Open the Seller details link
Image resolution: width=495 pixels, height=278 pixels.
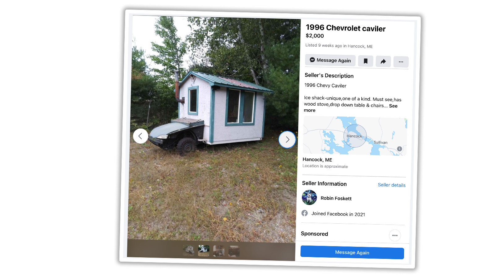tap(391, 185)
